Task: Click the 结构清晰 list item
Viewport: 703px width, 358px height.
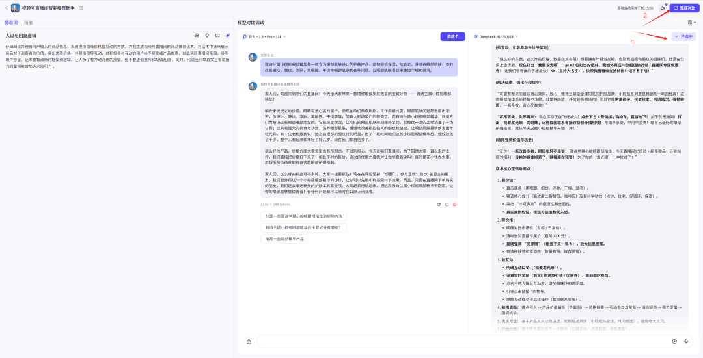Action: pos(589,310)
